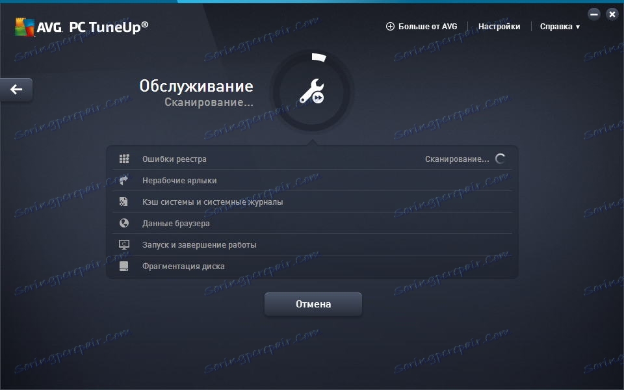
Task: Click the browser data globe icon
Action: pyautogui.click(x=123, y=223)
